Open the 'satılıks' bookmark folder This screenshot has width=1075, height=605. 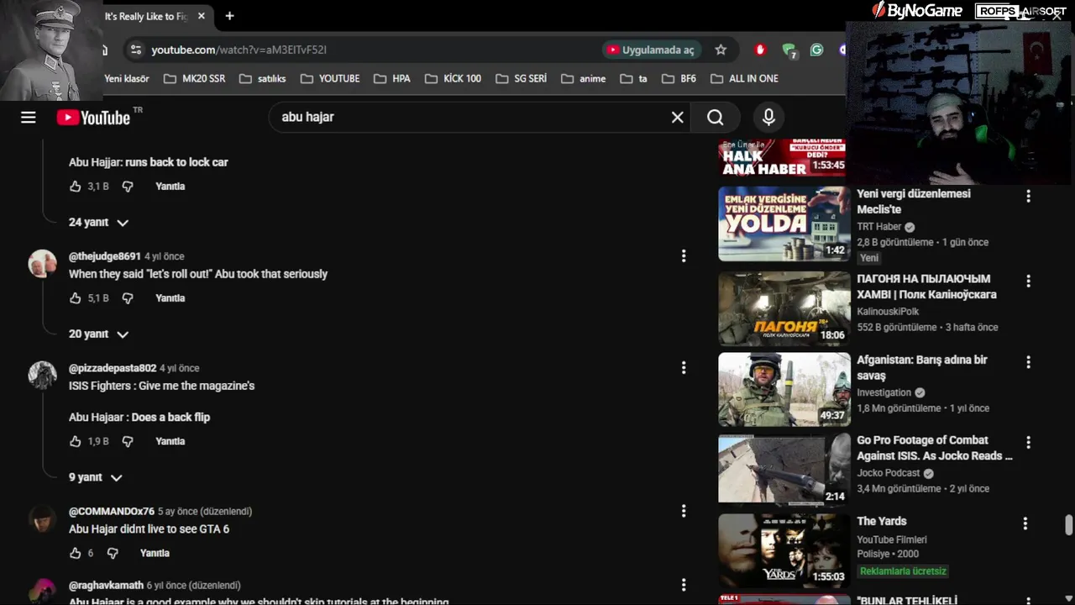tap(262, 78)
